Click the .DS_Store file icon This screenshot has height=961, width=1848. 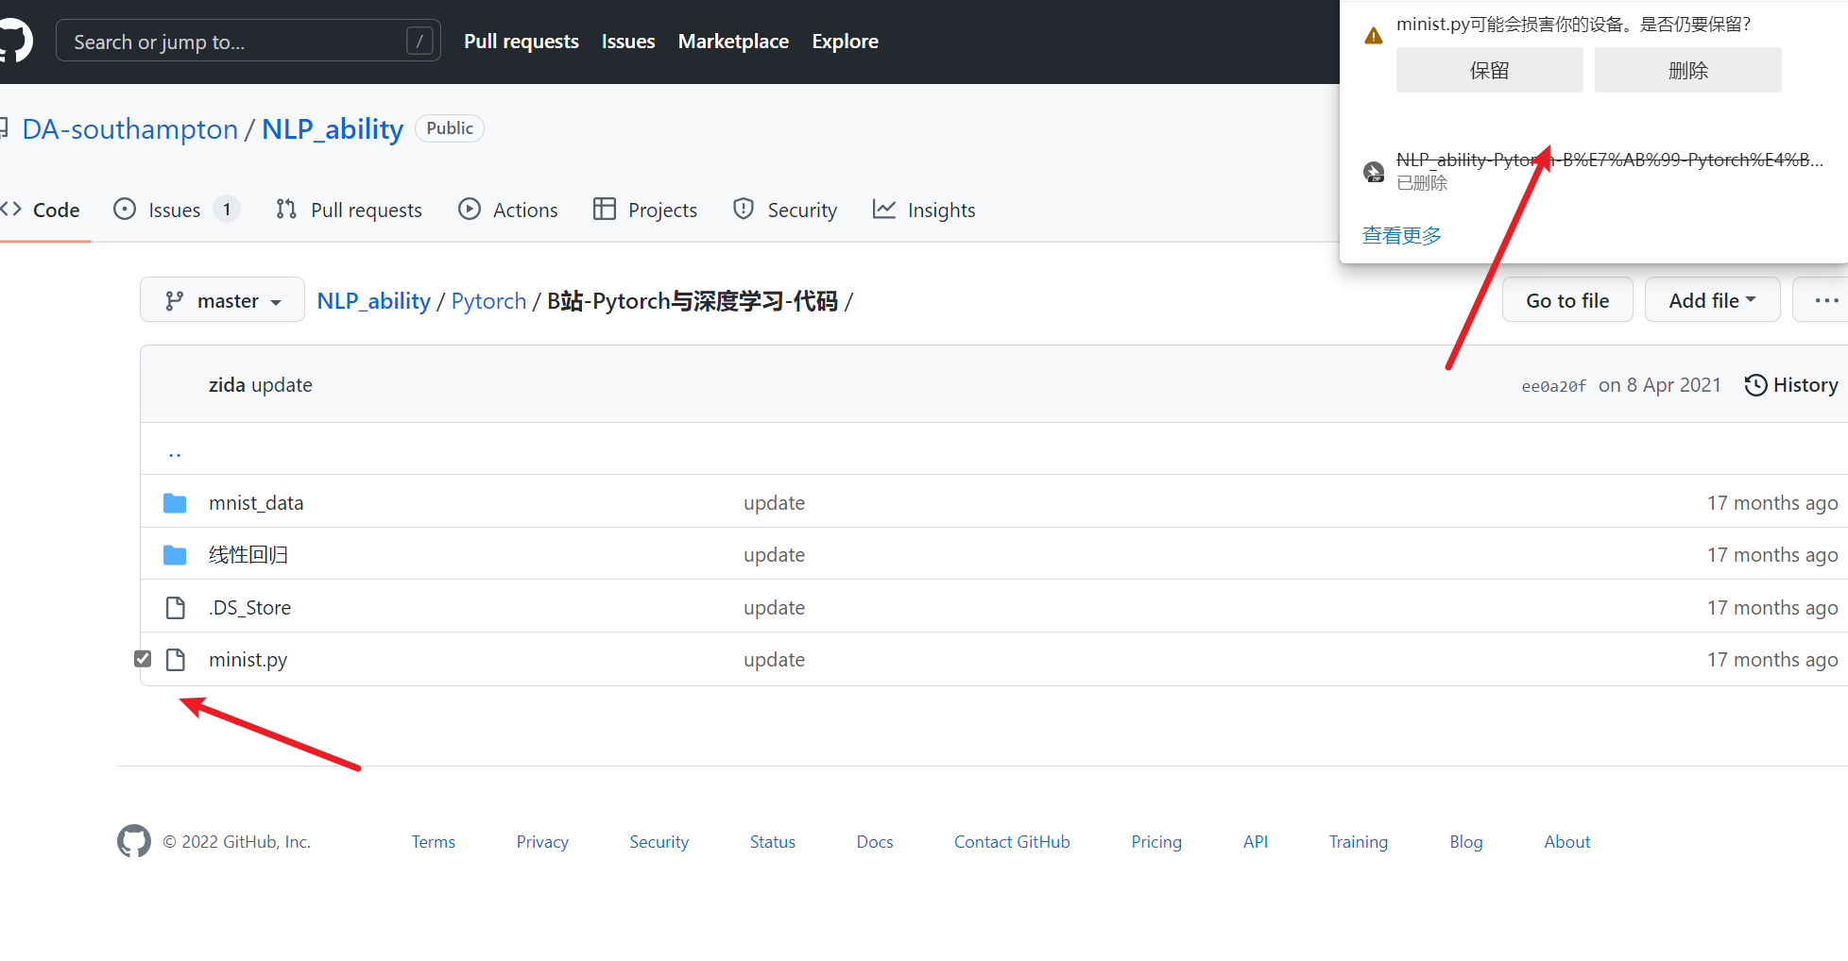tap(175, 608)
